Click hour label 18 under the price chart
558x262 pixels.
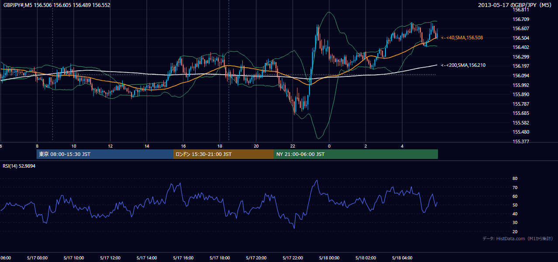pyautogui.click(x=220, y=146)
